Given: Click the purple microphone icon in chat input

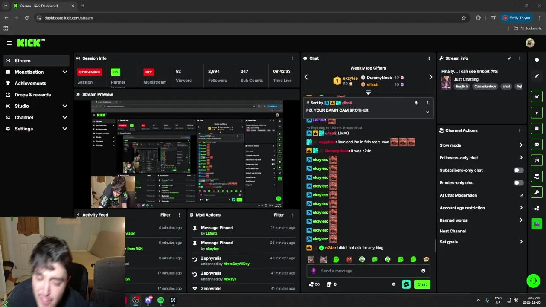Looking at the screenshot, I should pos(314,271).
